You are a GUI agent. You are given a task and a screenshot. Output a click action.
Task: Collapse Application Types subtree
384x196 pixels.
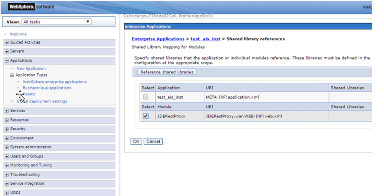point(12,75)
